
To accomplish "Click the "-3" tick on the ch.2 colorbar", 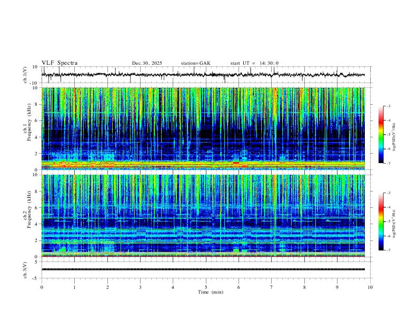I will 388,193.
